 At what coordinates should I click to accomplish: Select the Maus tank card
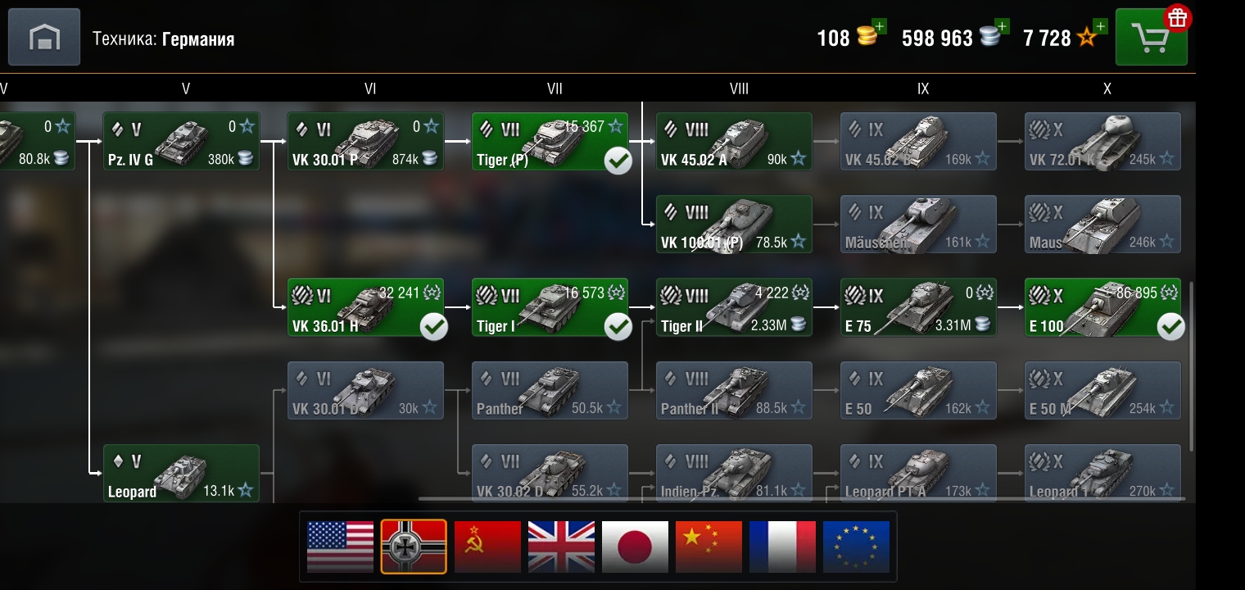point(1102,224)
